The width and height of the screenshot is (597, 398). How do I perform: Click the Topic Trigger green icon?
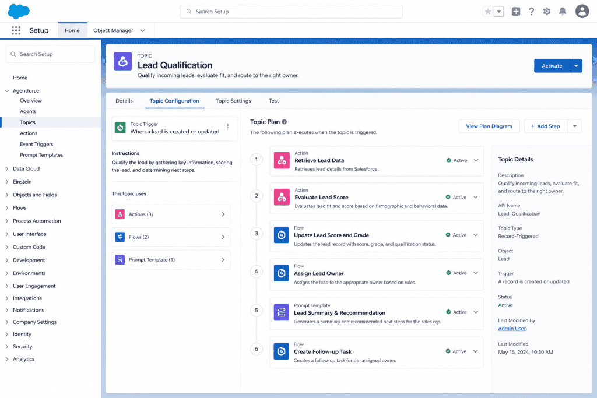point(120,128)
